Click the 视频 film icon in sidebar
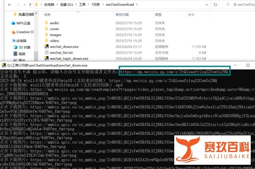Image resolution: width=255 pixels, height=169 pixels. pyautogui.click(x=15, y=54)
